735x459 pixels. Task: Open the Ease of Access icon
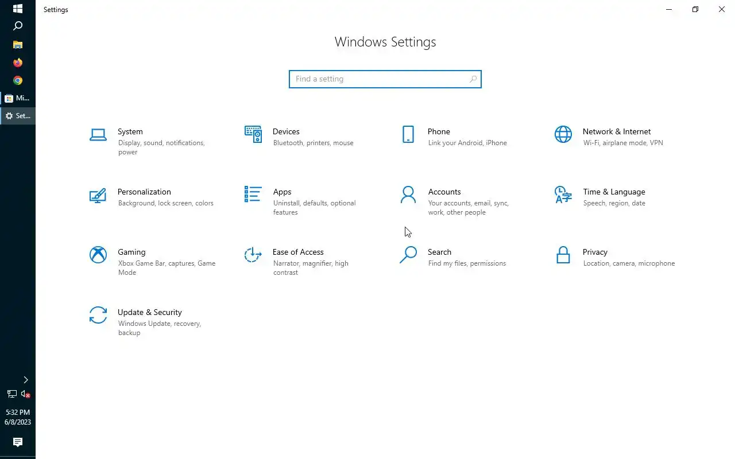click(x=253, y=255)
